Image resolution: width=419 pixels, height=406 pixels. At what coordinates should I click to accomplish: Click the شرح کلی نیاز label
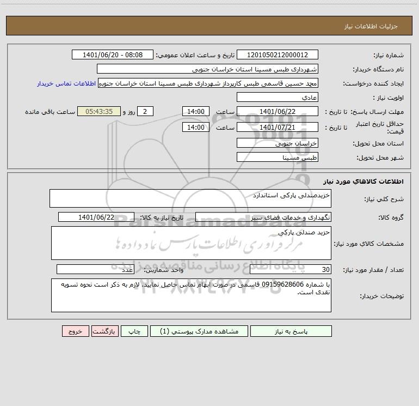[x=384, y=199]
